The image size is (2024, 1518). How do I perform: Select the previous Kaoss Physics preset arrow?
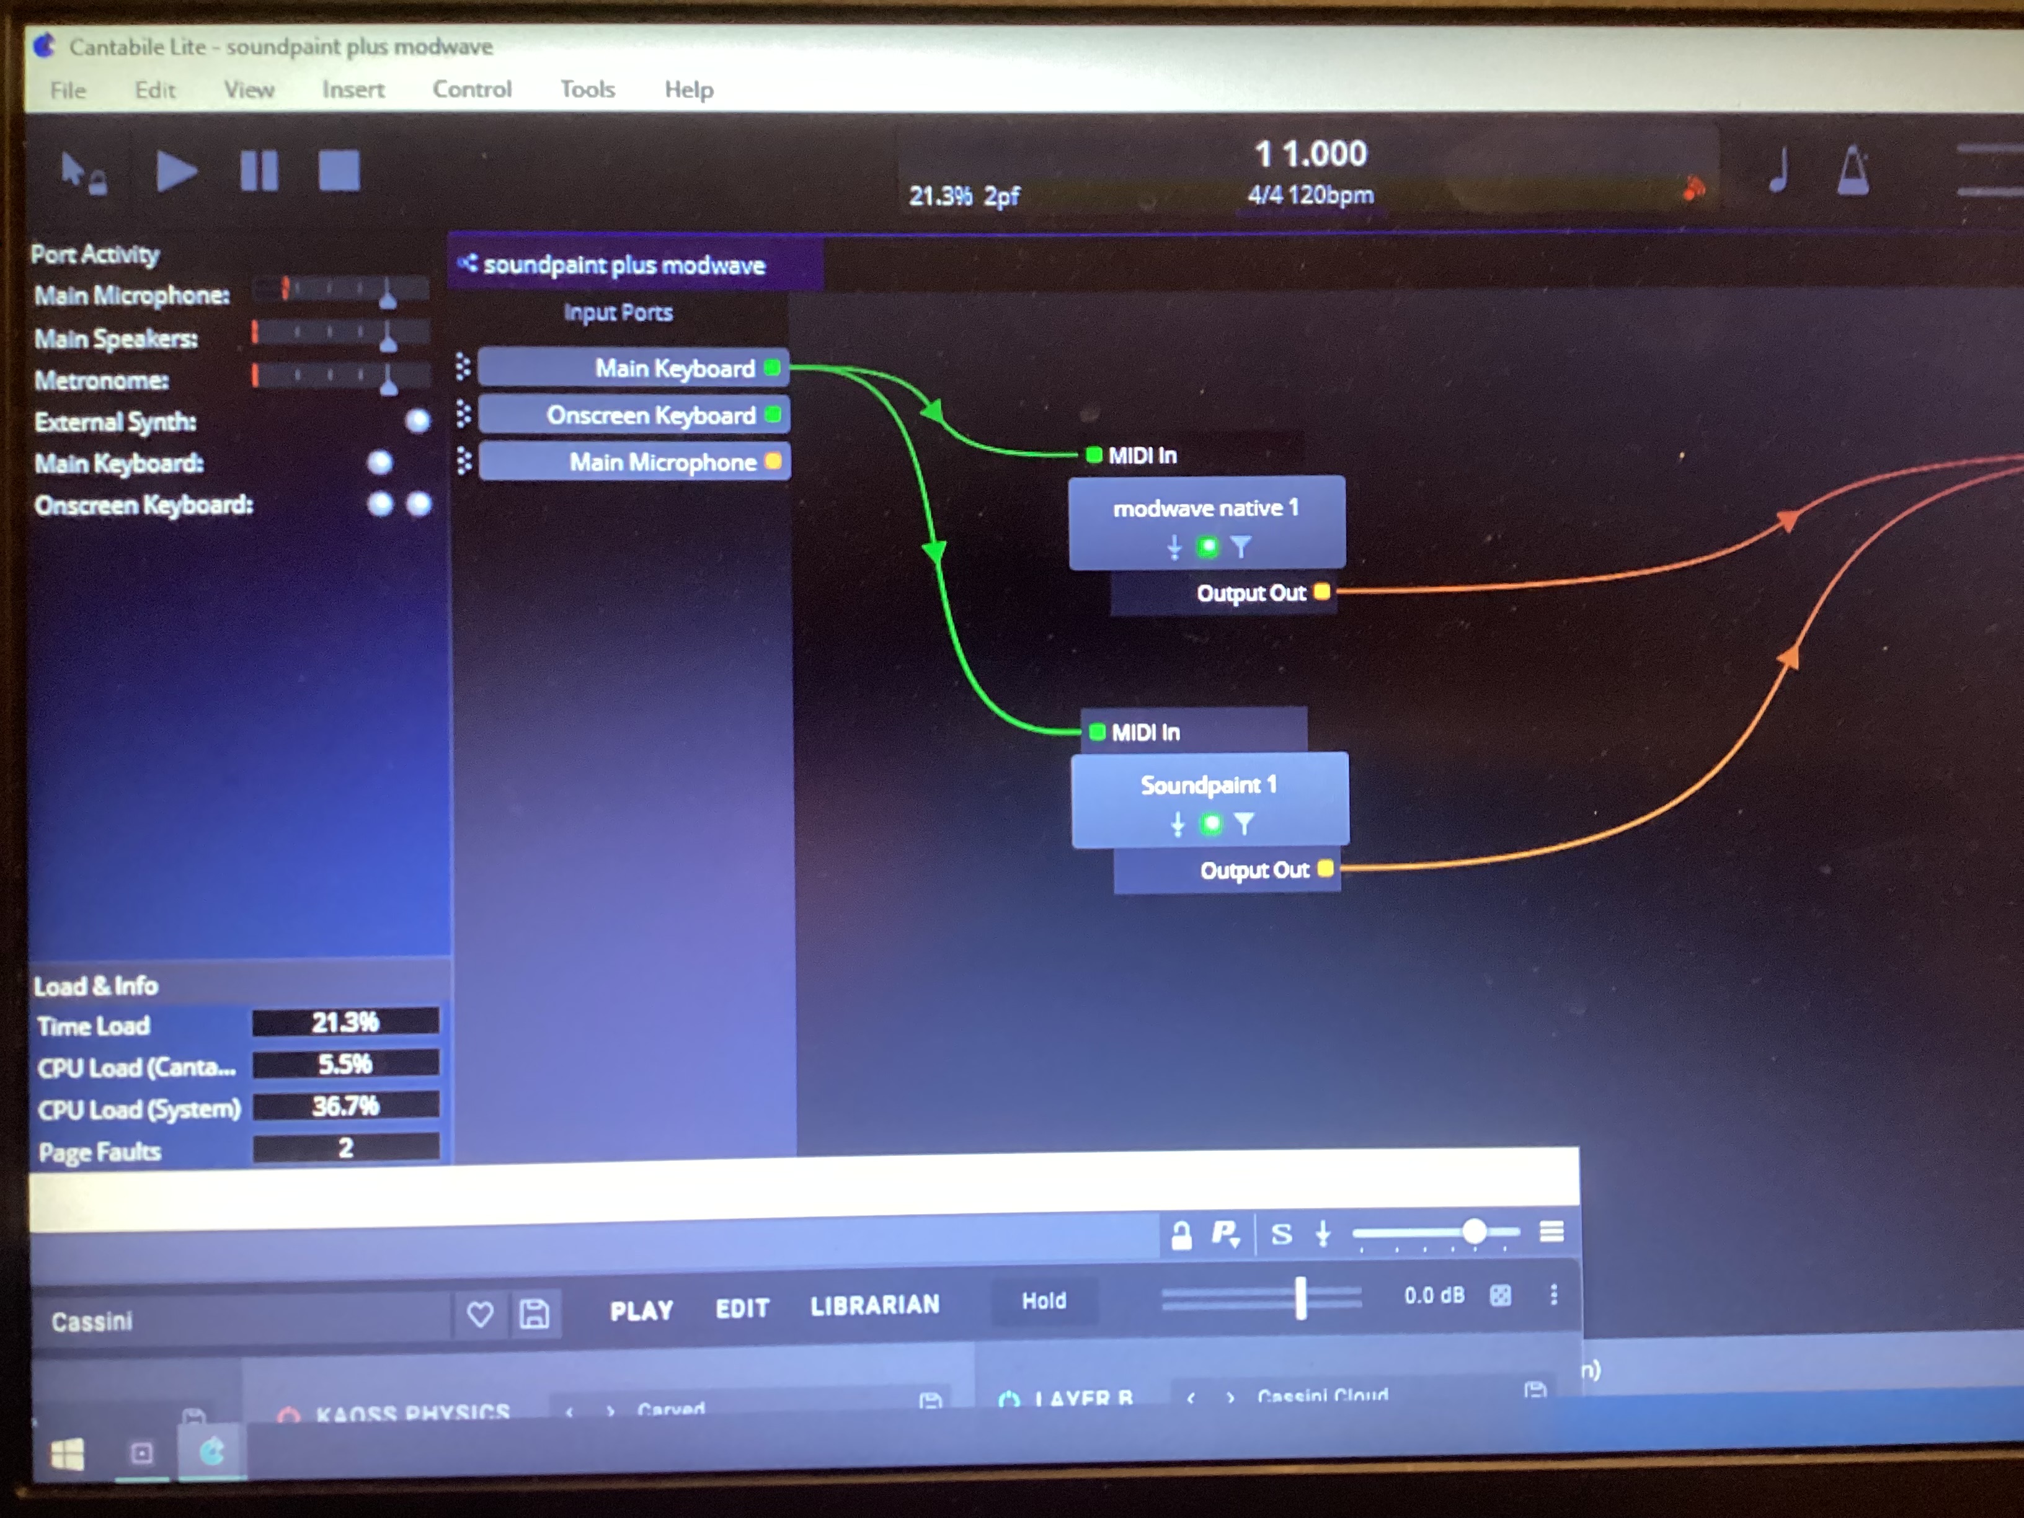569,1412
